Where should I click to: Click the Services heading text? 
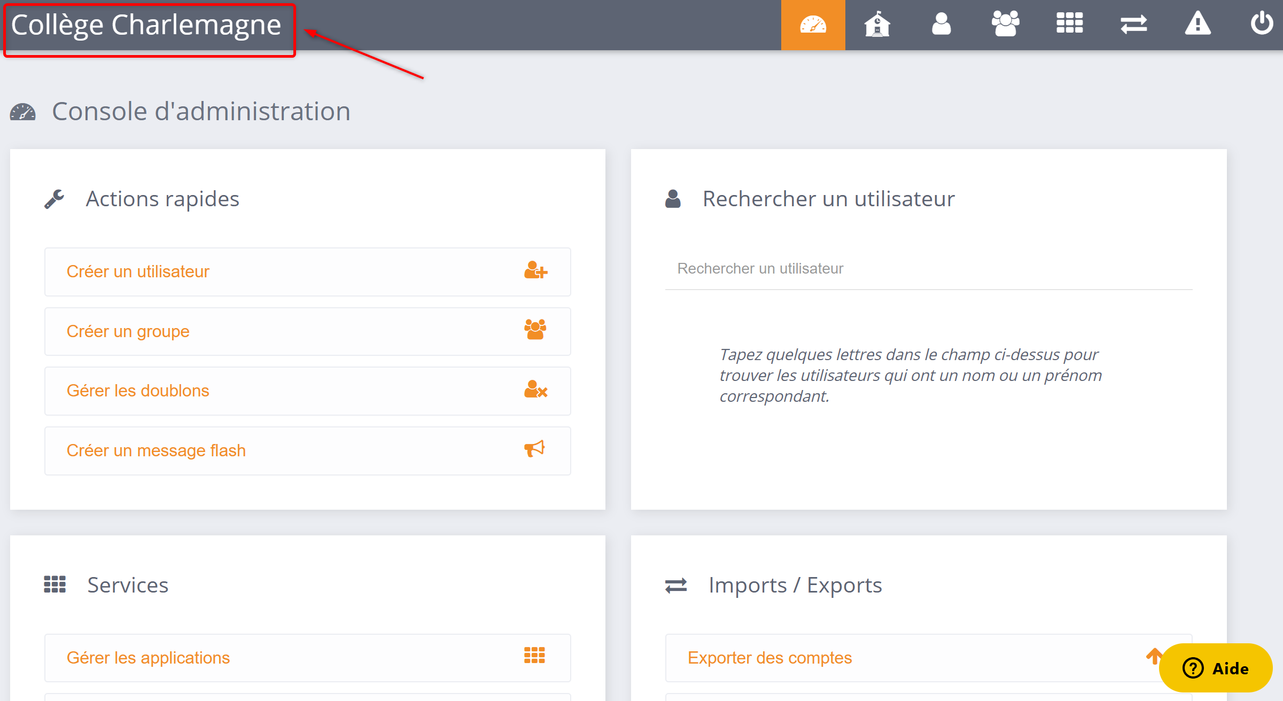pyautogui.click(x=128, y=585)
